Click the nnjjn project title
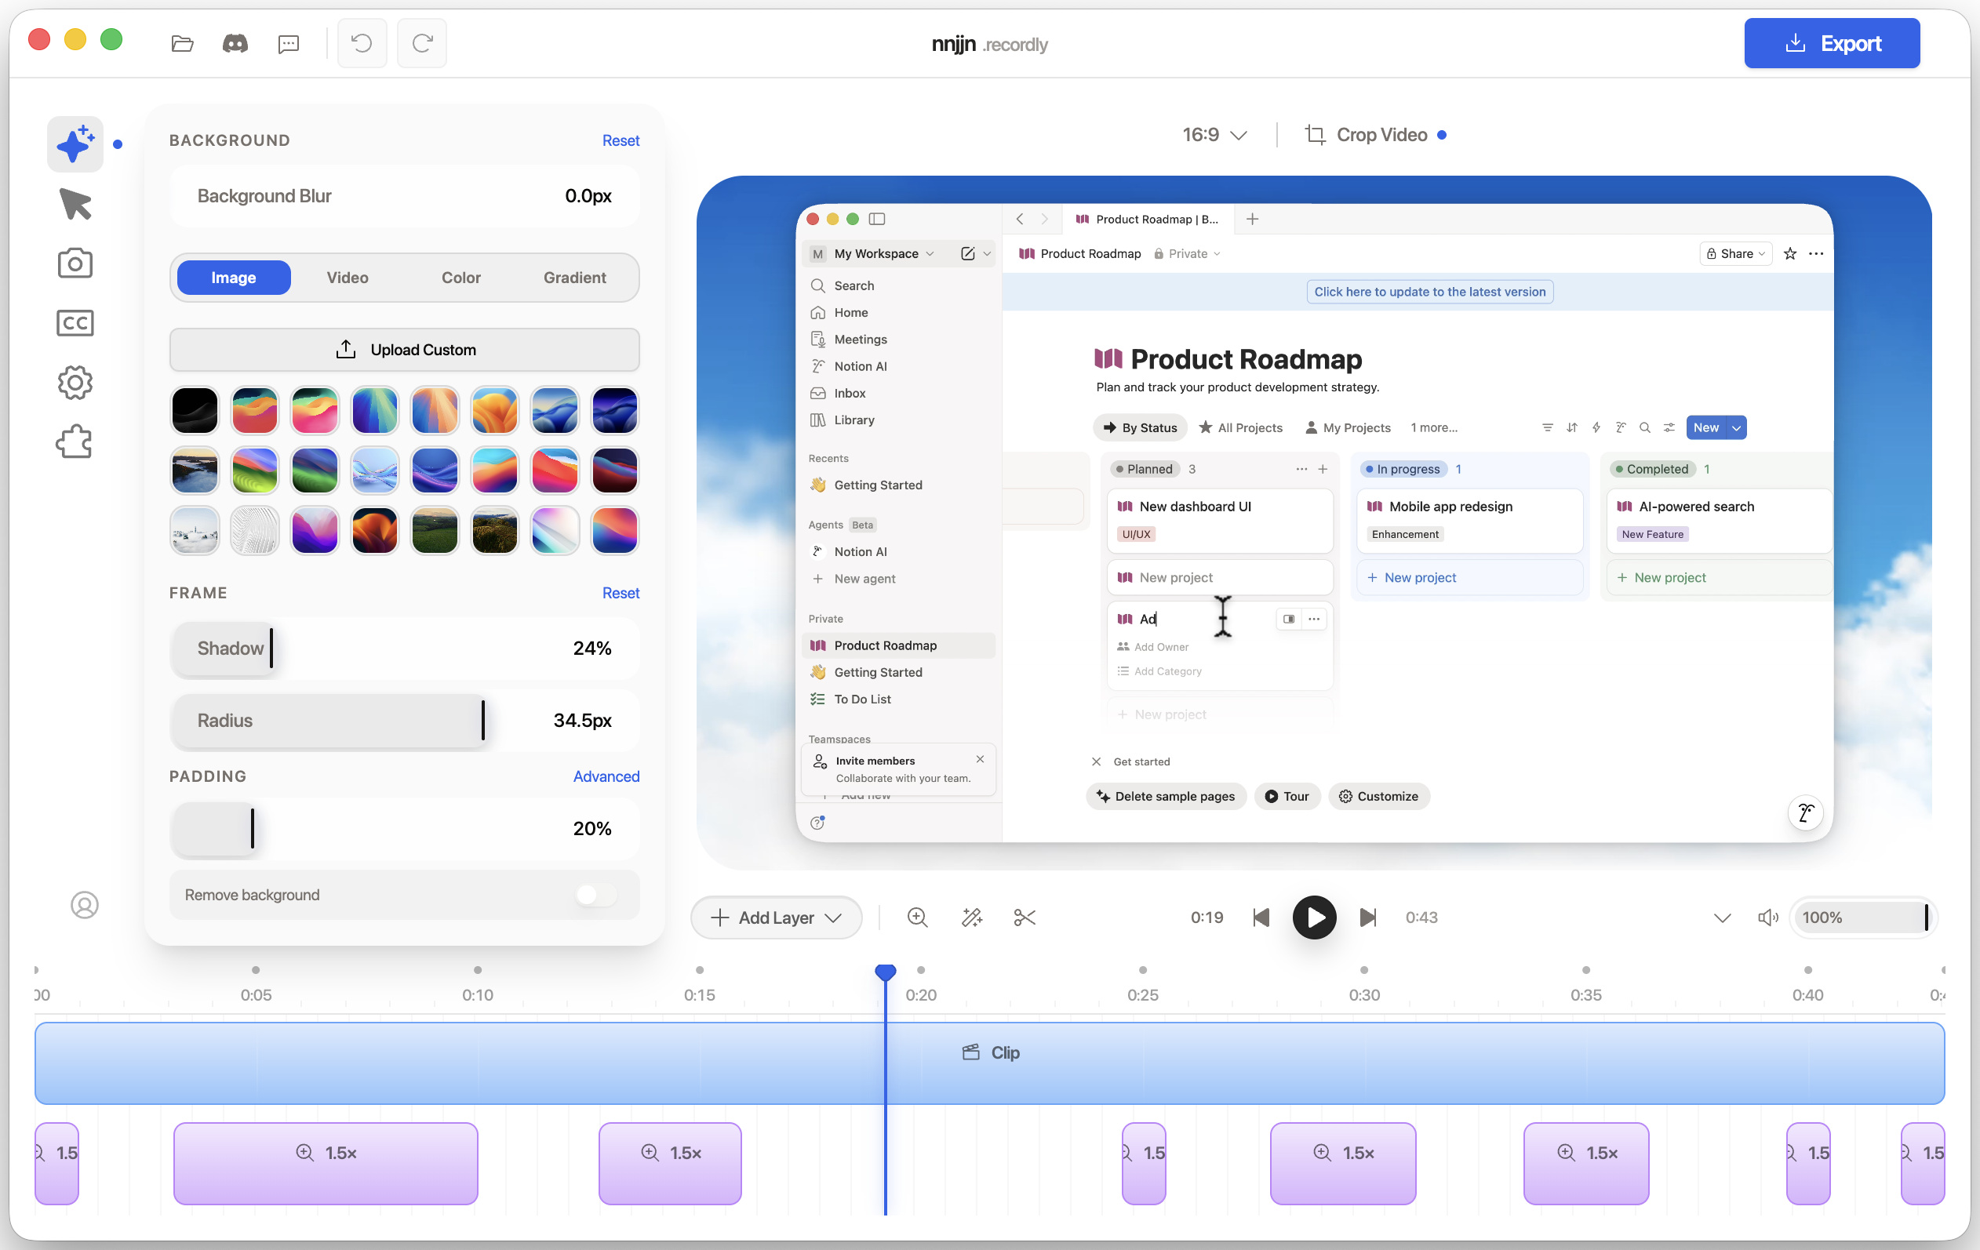Screen dimensions: 1980x1250 click(954, 44)
